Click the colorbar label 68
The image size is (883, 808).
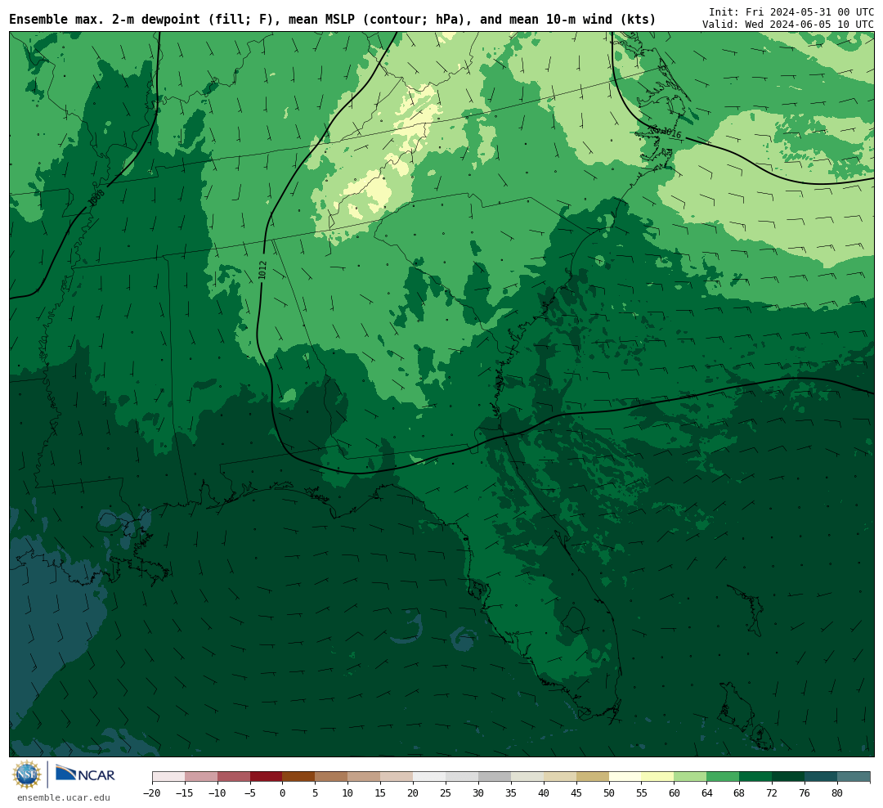pos(739,792)
